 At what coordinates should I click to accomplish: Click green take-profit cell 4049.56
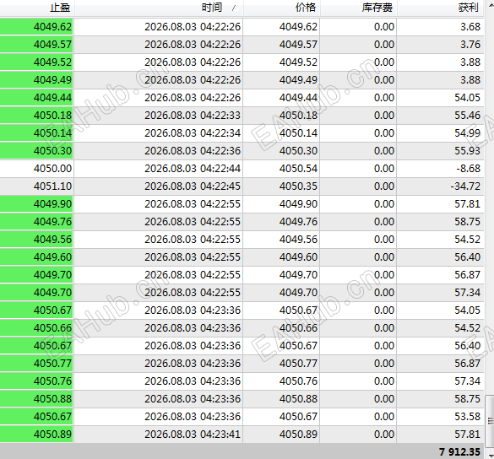(36, 240)
